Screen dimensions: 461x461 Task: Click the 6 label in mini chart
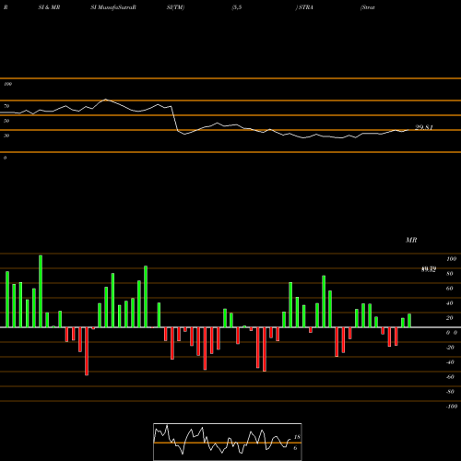pyautogui.click(x=295, y=448)
